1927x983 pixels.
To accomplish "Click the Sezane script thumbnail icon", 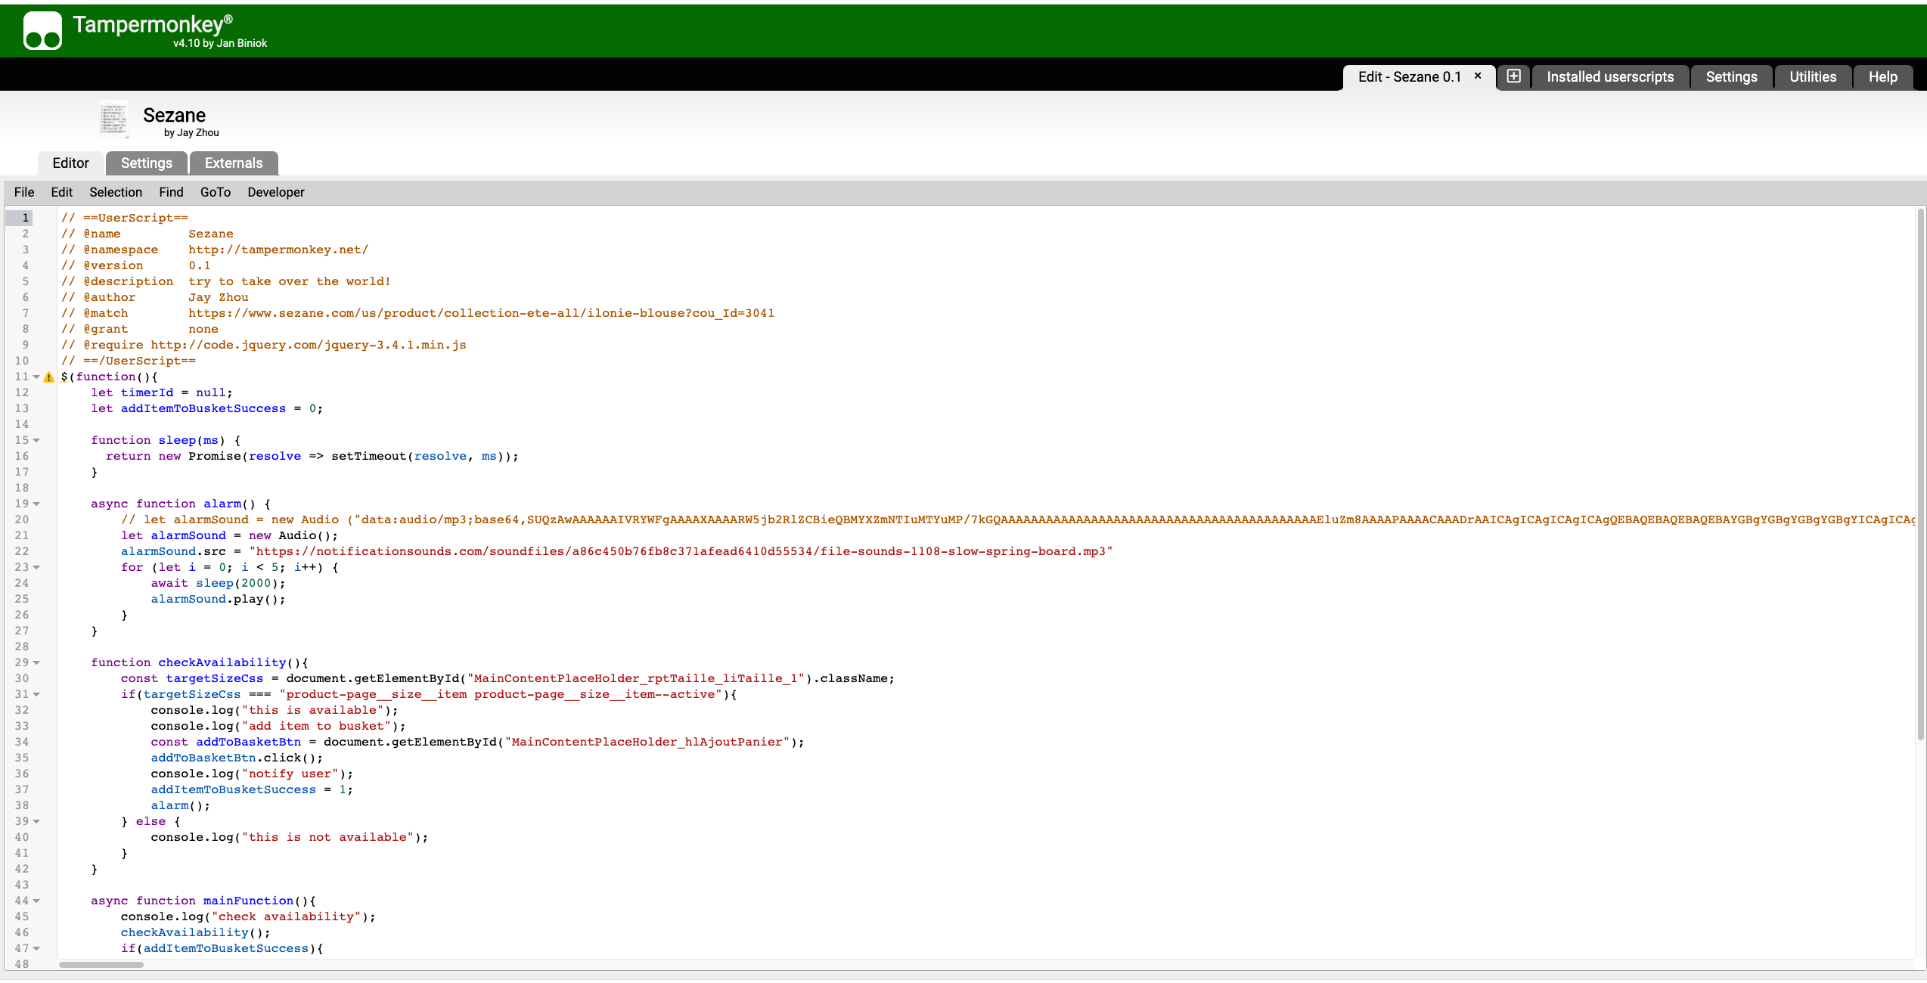I will point(114,120).
